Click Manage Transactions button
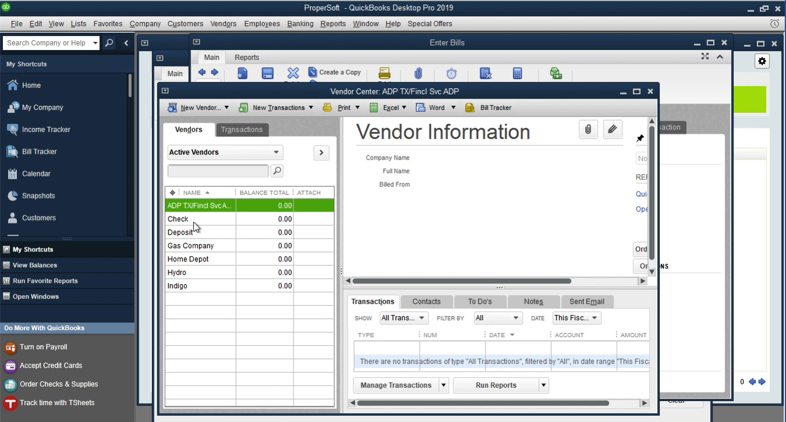 click(x=396, y=385)
